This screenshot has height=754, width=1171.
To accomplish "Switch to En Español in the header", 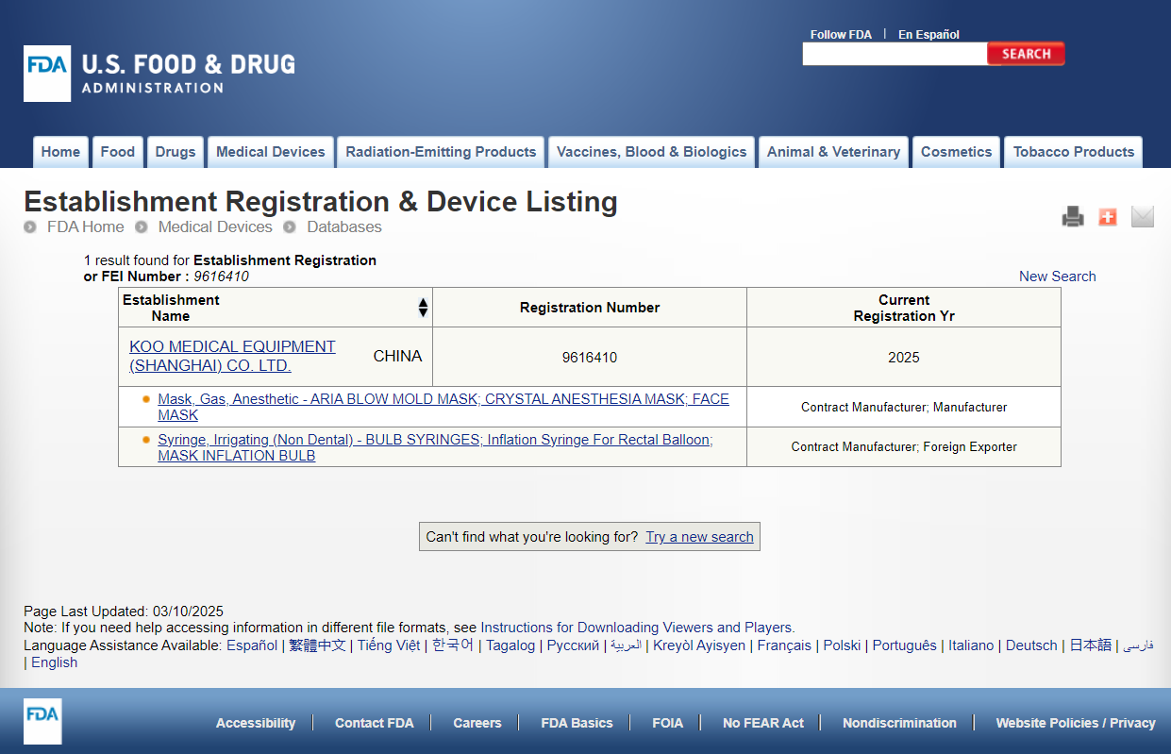I will pyautogui.click(x=928, y=34).
